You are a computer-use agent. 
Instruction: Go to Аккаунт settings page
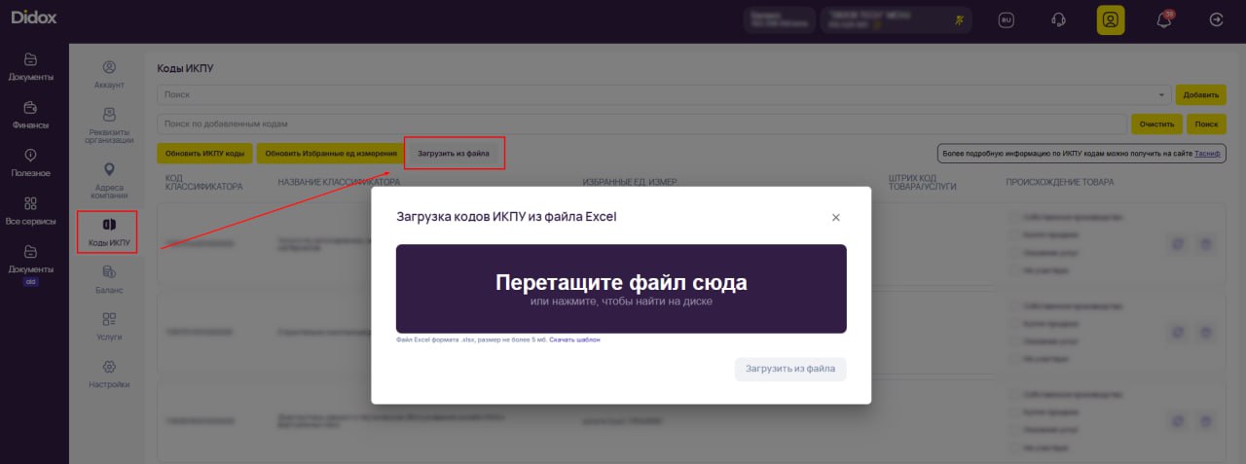[109, 75]
